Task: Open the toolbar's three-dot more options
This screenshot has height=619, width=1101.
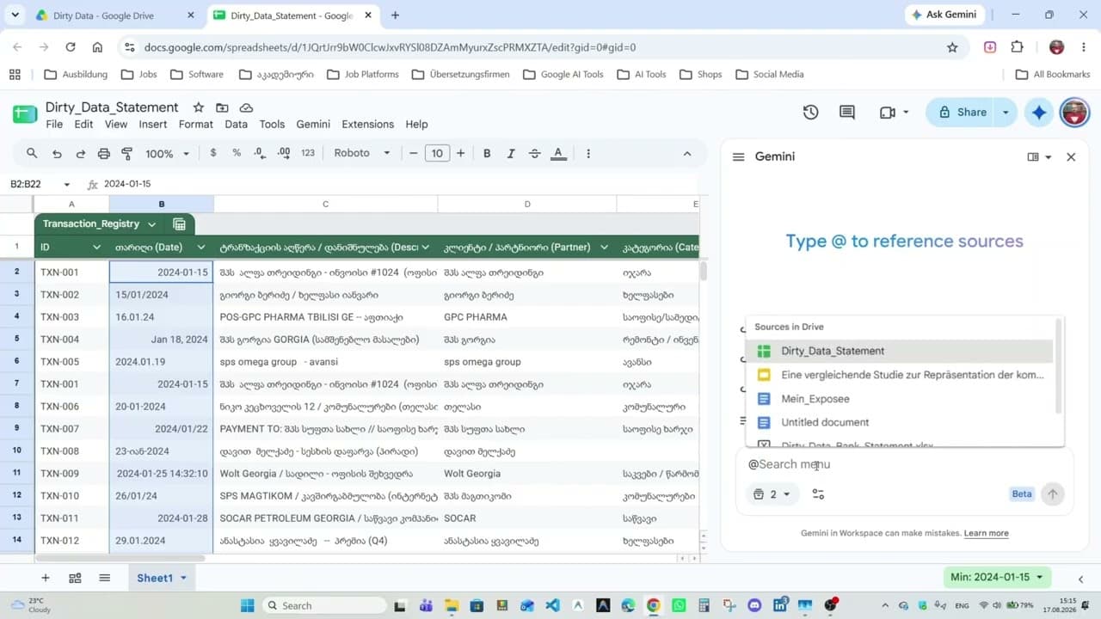Action: pyautogui.click(x=588, y=153)
